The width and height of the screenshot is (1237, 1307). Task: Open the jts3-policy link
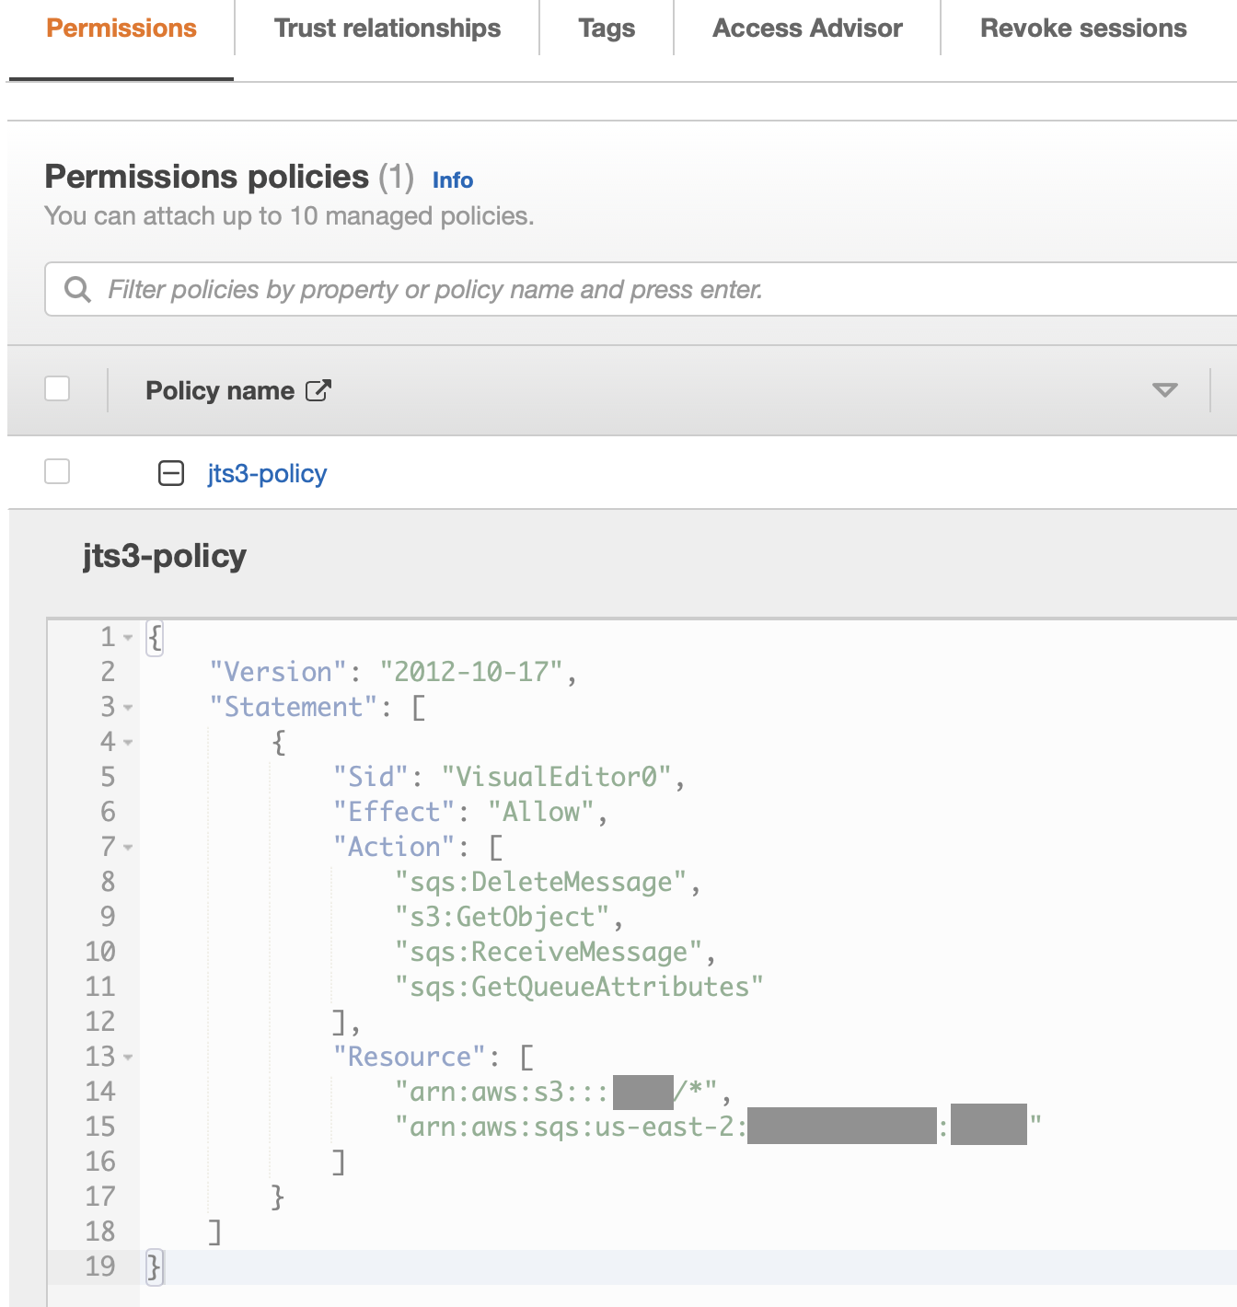267,473
